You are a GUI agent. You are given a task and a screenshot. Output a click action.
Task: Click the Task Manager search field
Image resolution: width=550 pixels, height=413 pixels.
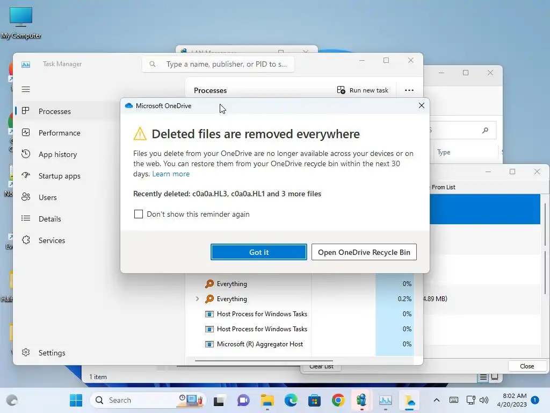click(218, 64)
